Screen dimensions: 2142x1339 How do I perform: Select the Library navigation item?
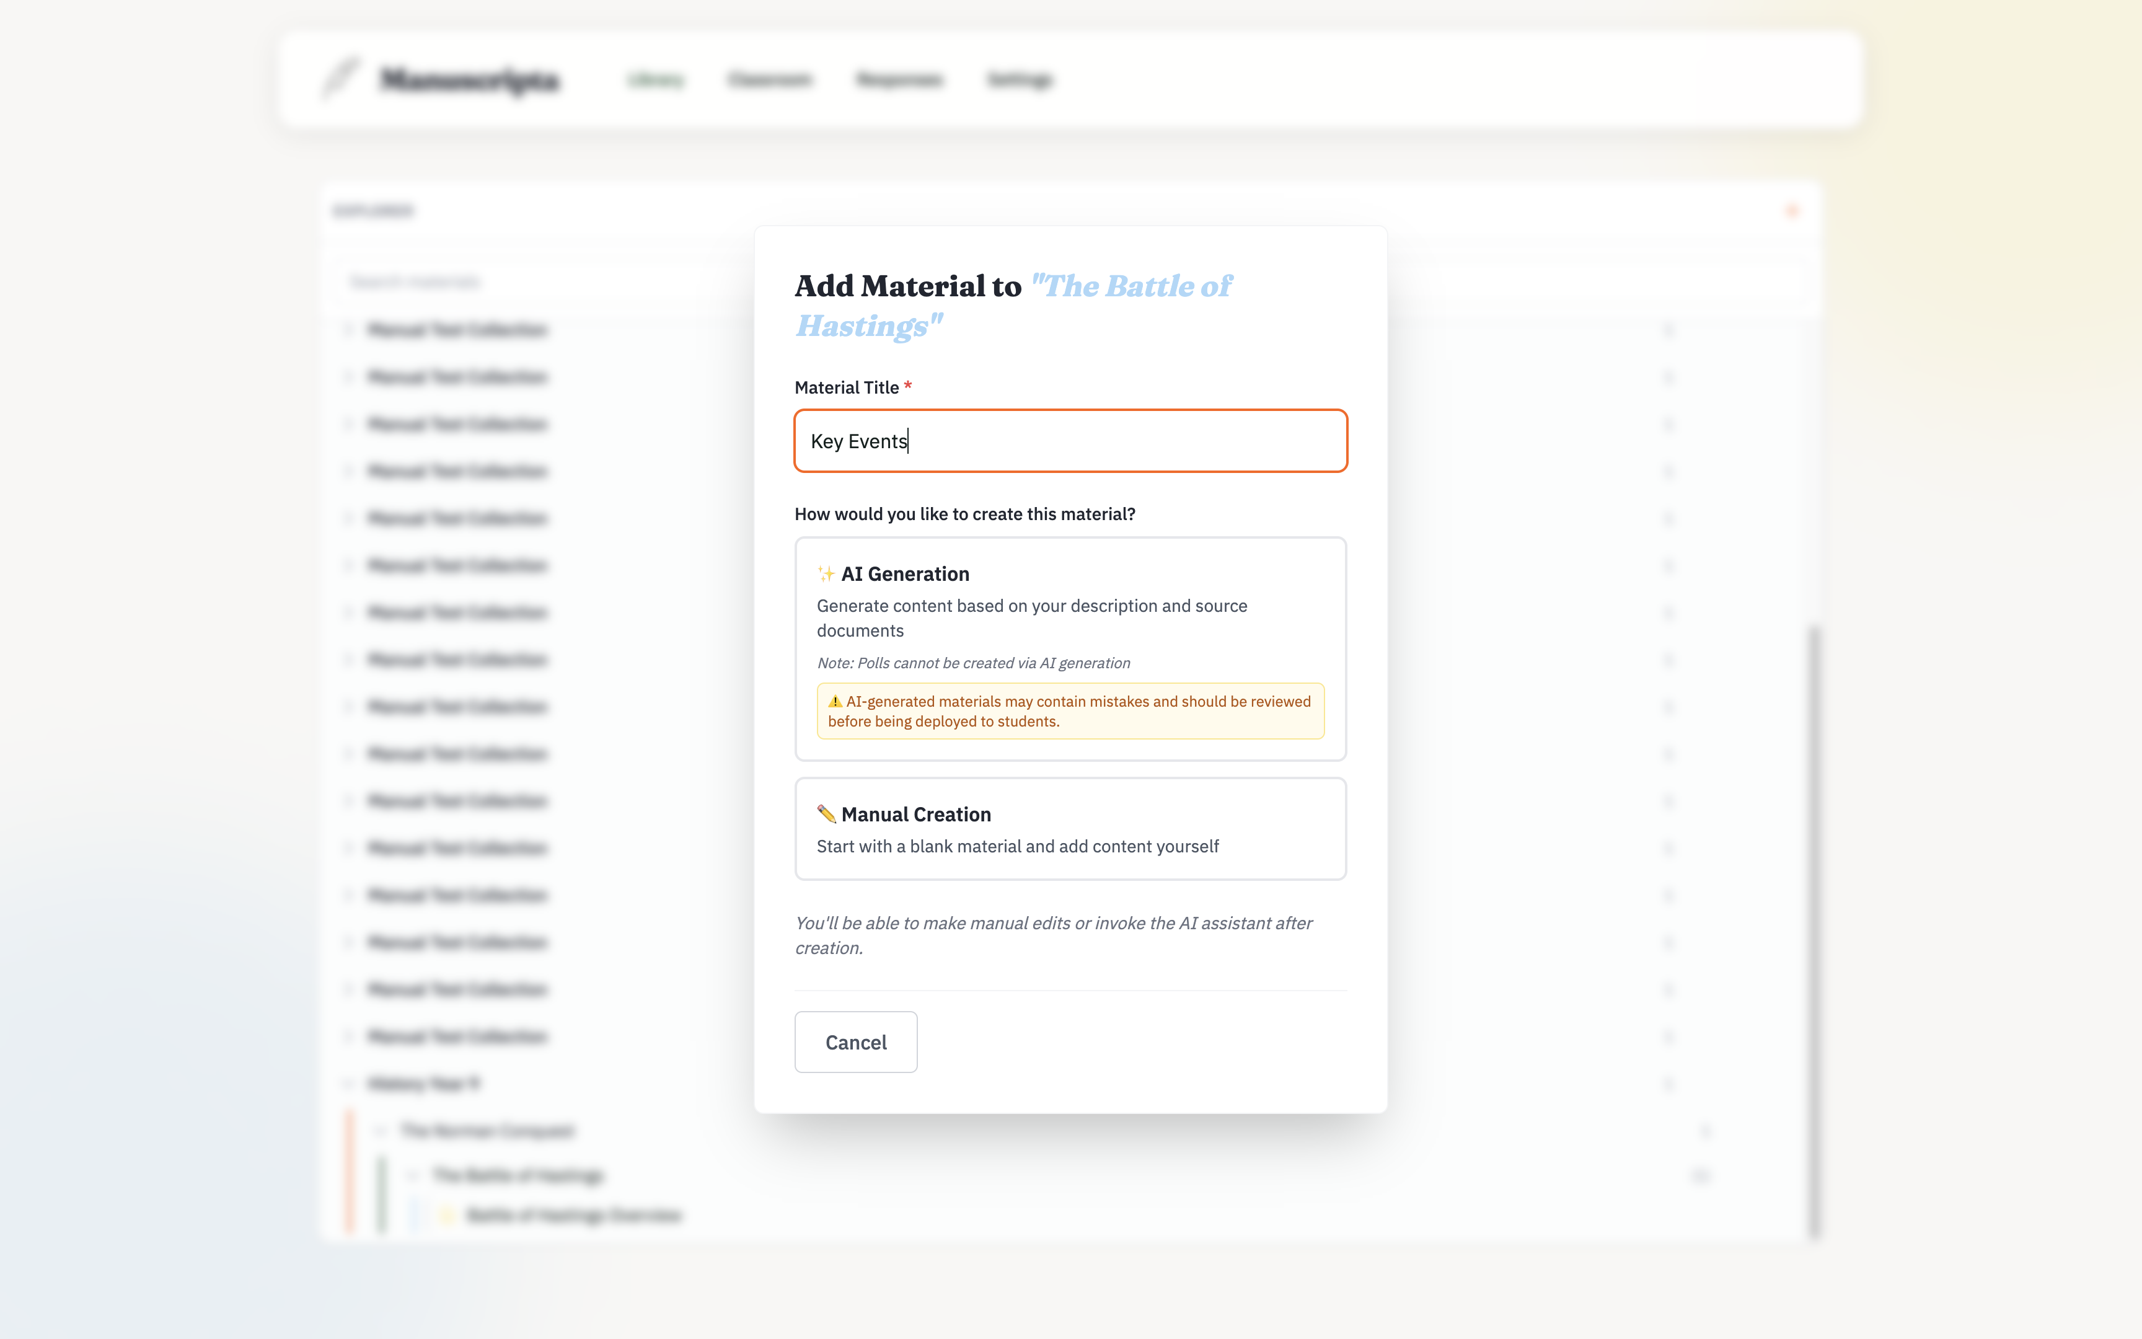point(656,79)
